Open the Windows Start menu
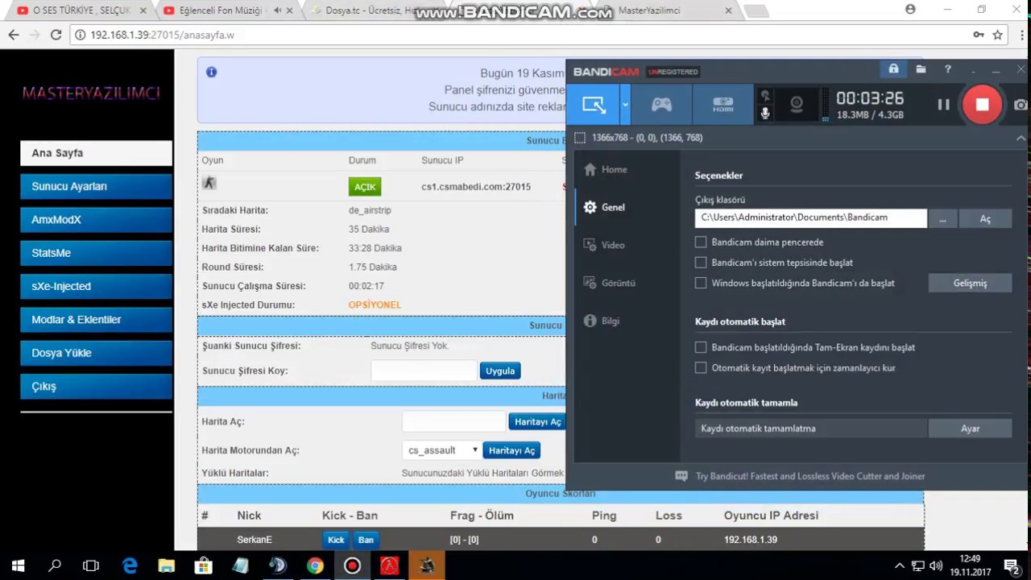Viewport: 1031px width, 580px height. [x=18, y=565]
